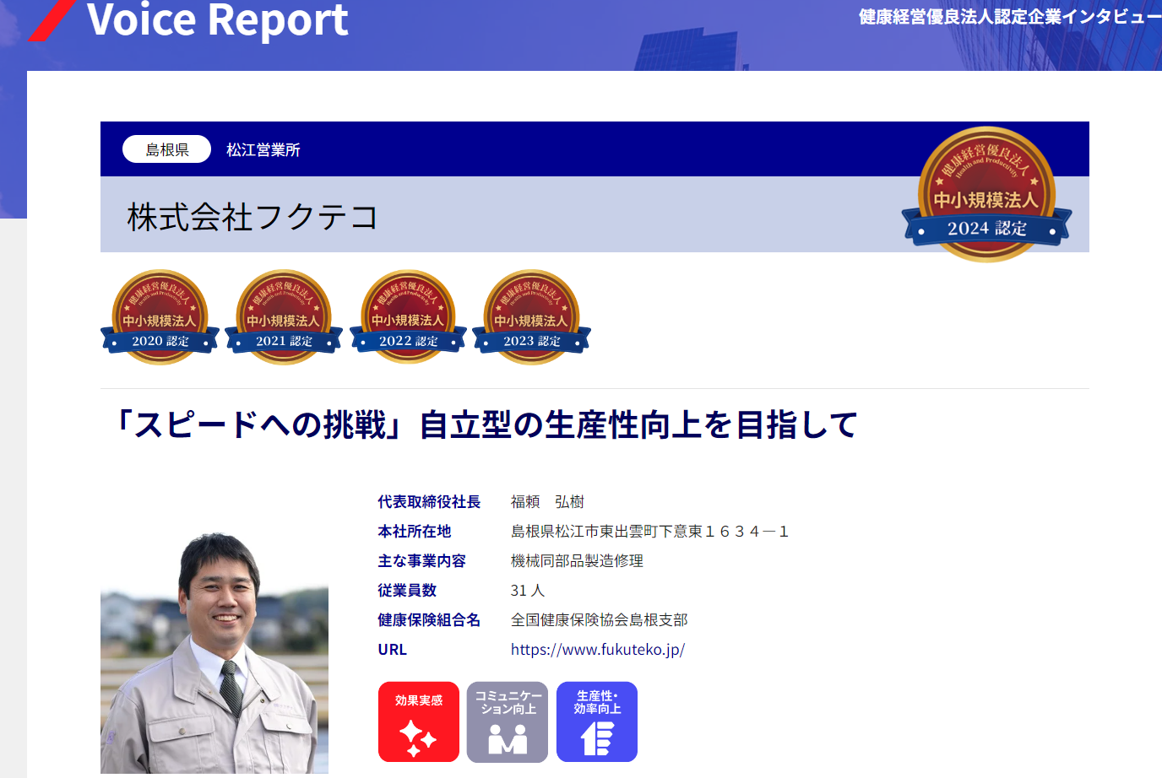Screen dimensions: 1162x778
Task: Click the 2021 認定 certification badge
Action: point(284,317)
